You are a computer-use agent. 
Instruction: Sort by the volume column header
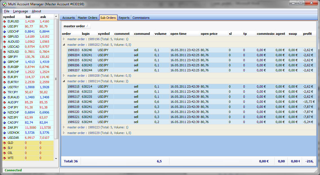[x=162, y=34]
